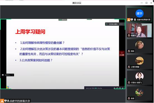Click the orange host icon in bottom-left status label
The image size is (154, 103).
[2, 101]
